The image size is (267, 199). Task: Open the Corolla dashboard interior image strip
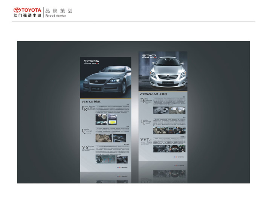(x=169, y=130)
